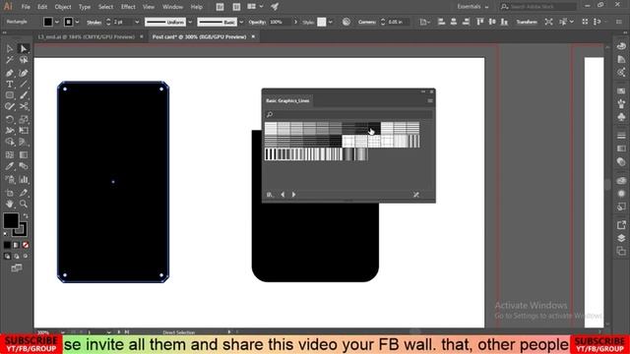Screen dimensions: 630x354
Task: Click toolbar Stroke color box
Action: tap(20, 229)
